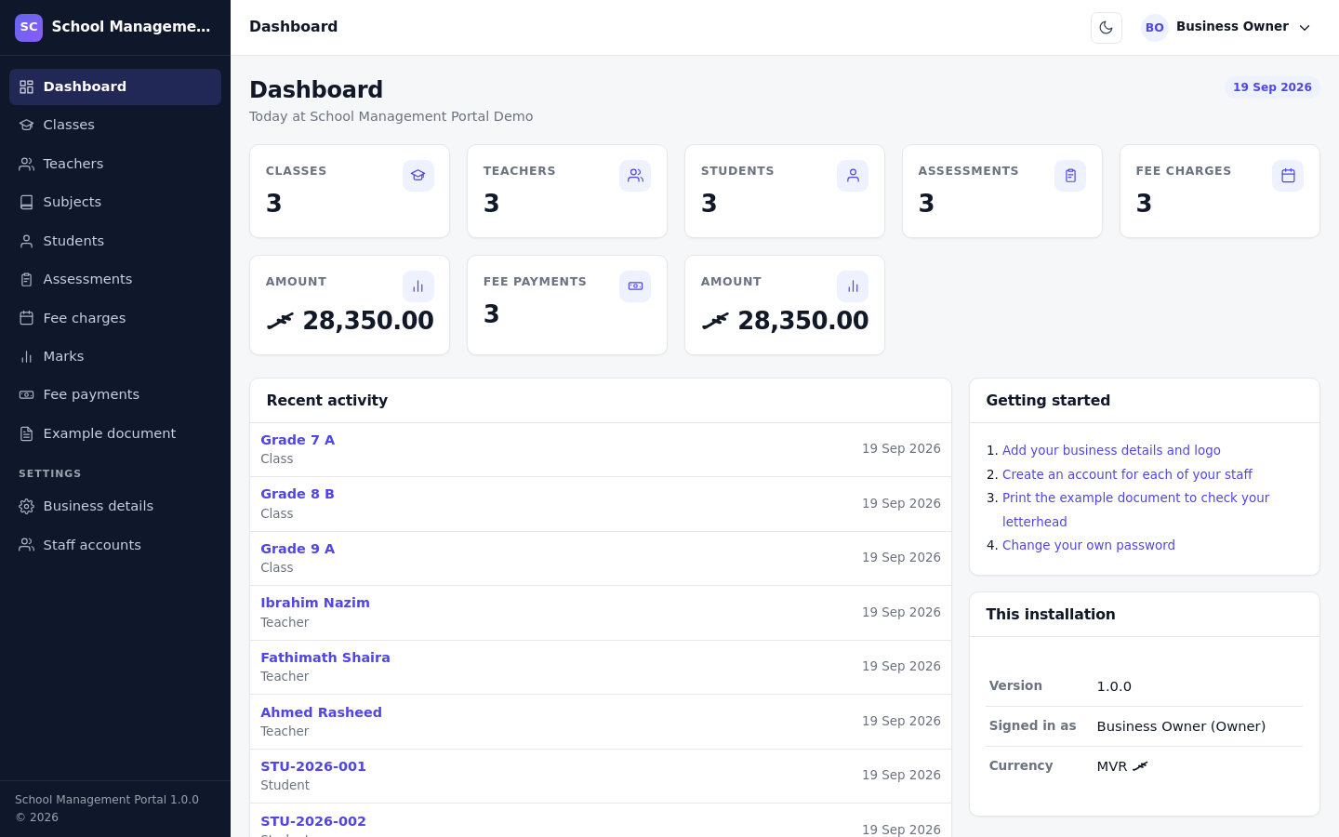The image size is (1339, 837).
Task: Click the people icon on Teachers card
Action: [635, 176]
